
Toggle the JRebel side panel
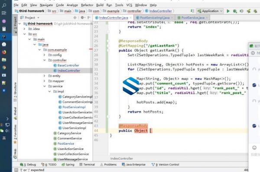tap(15, 113)
